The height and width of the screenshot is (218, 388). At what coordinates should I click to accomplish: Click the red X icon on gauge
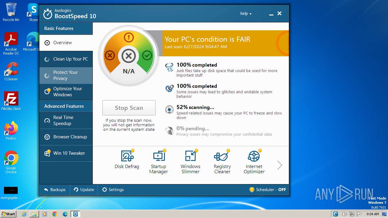click(110, 55)
